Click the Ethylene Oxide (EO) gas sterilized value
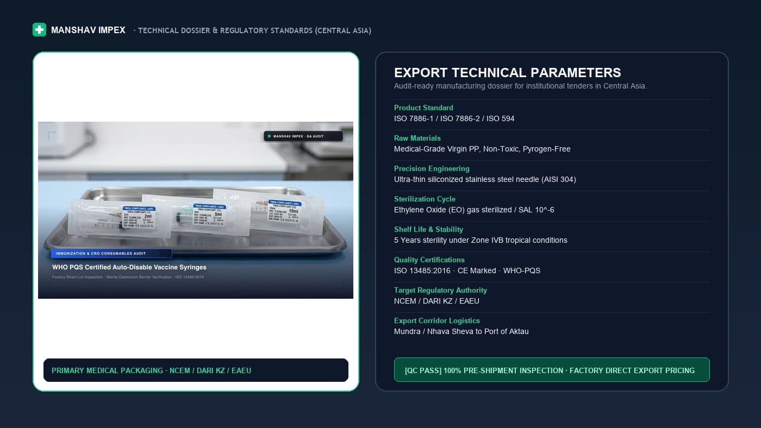Viewport: 761px width, 428px height. point(474,210)
